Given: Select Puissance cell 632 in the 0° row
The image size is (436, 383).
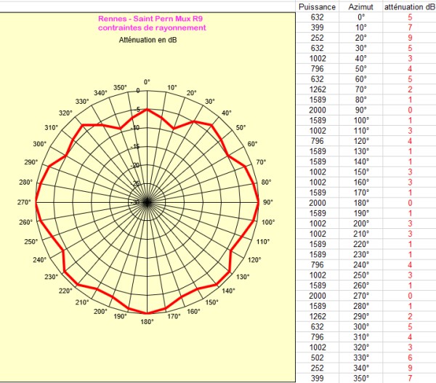Looking at the screenshot, I should (318, 17).
